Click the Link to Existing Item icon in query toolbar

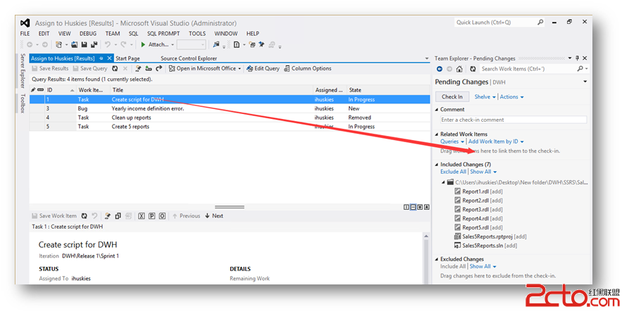149,68
